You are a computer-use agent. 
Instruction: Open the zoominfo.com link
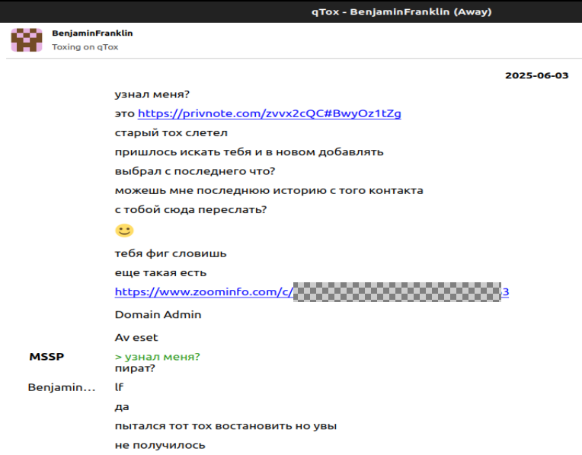(312, 292)
